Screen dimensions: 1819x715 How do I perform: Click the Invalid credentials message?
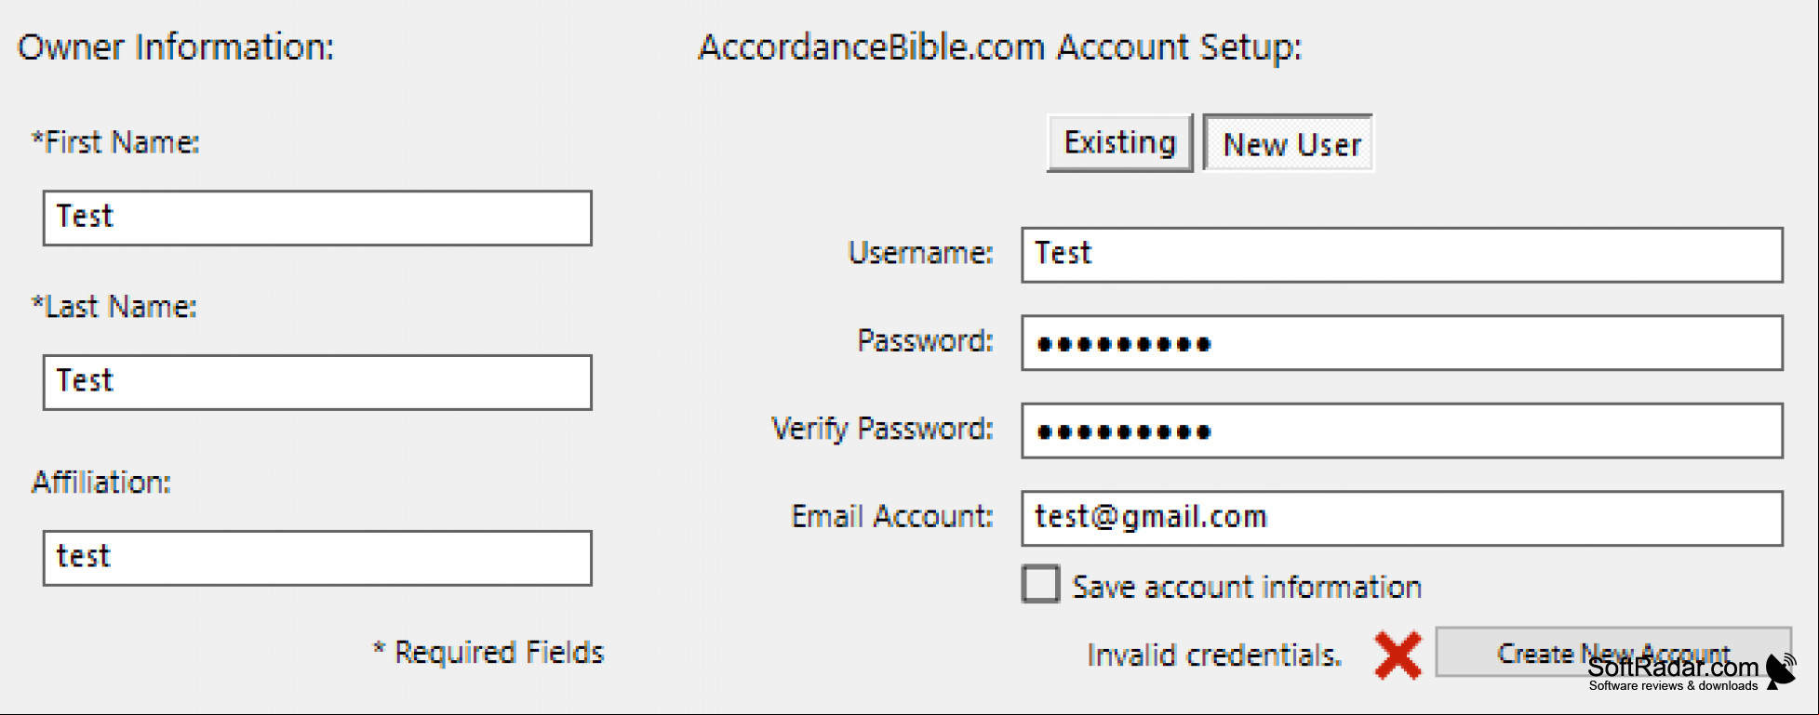(x=1214, y=655)
